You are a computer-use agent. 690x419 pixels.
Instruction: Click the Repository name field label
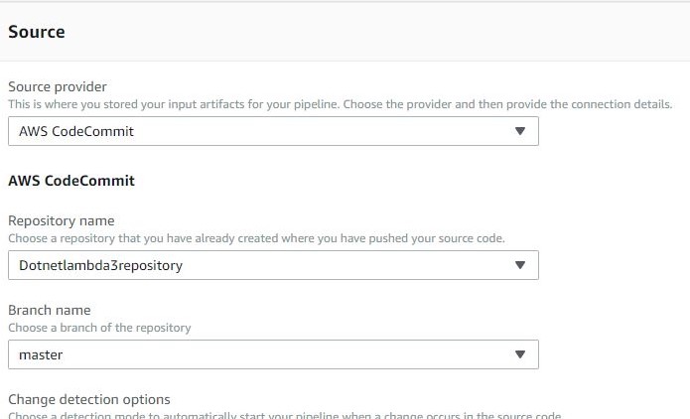(x=62, y=220)
